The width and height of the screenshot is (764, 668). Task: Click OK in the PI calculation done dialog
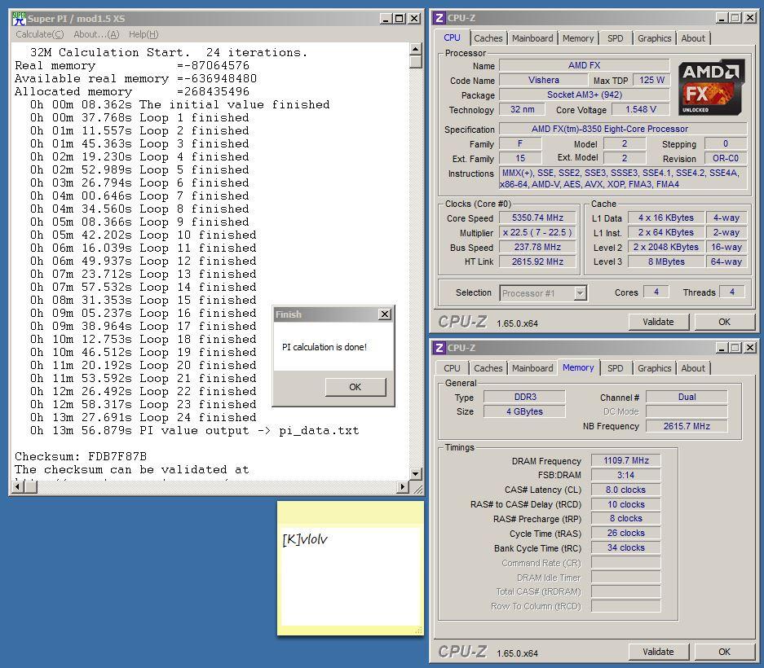pos(356,387)
